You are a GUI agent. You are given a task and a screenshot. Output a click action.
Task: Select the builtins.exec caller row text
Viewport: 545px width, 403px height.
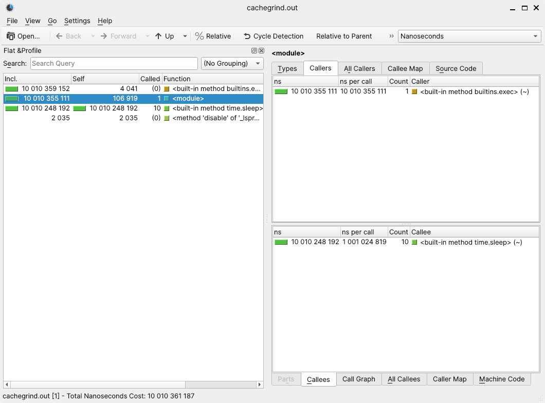(475, 91)
